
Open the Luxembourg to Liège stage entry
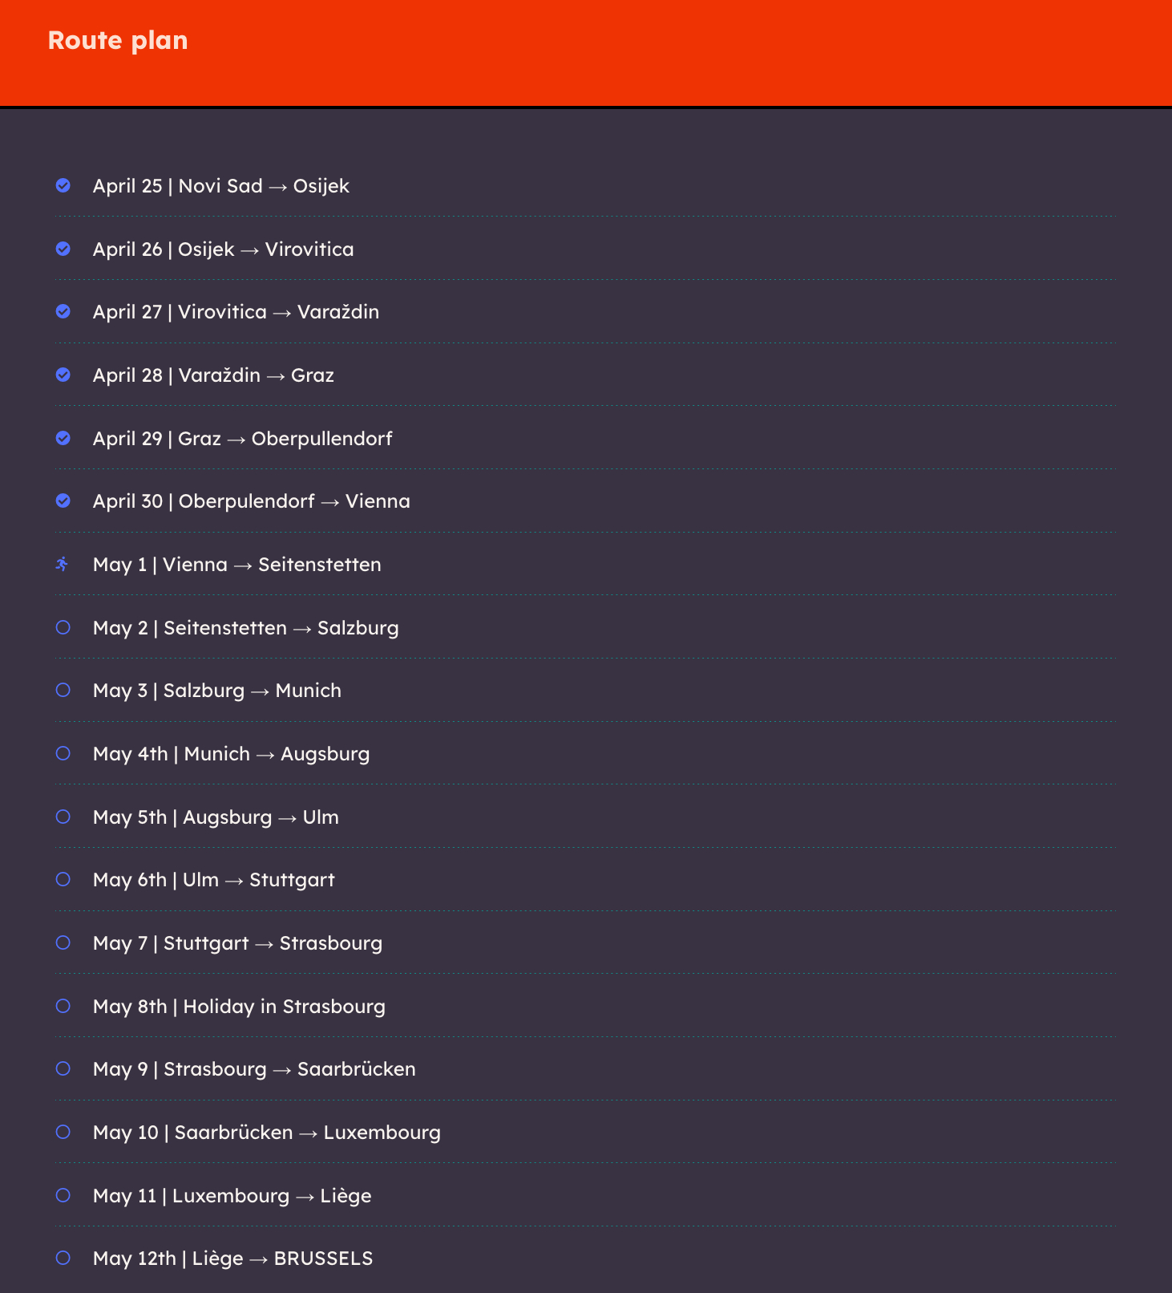point(232,1196)
